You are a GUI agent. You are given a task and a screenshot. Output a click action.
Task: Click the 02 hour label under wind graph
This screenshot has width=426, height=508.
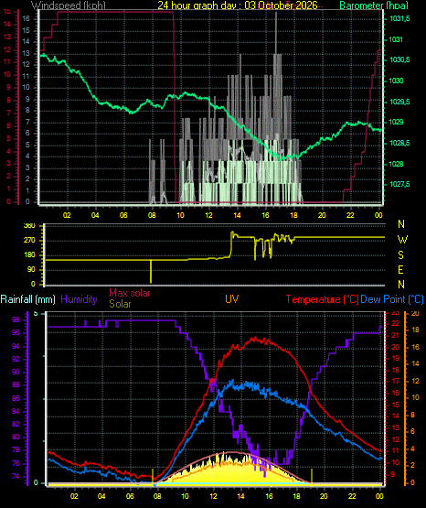pyautogui.click(x=67, y=215)
